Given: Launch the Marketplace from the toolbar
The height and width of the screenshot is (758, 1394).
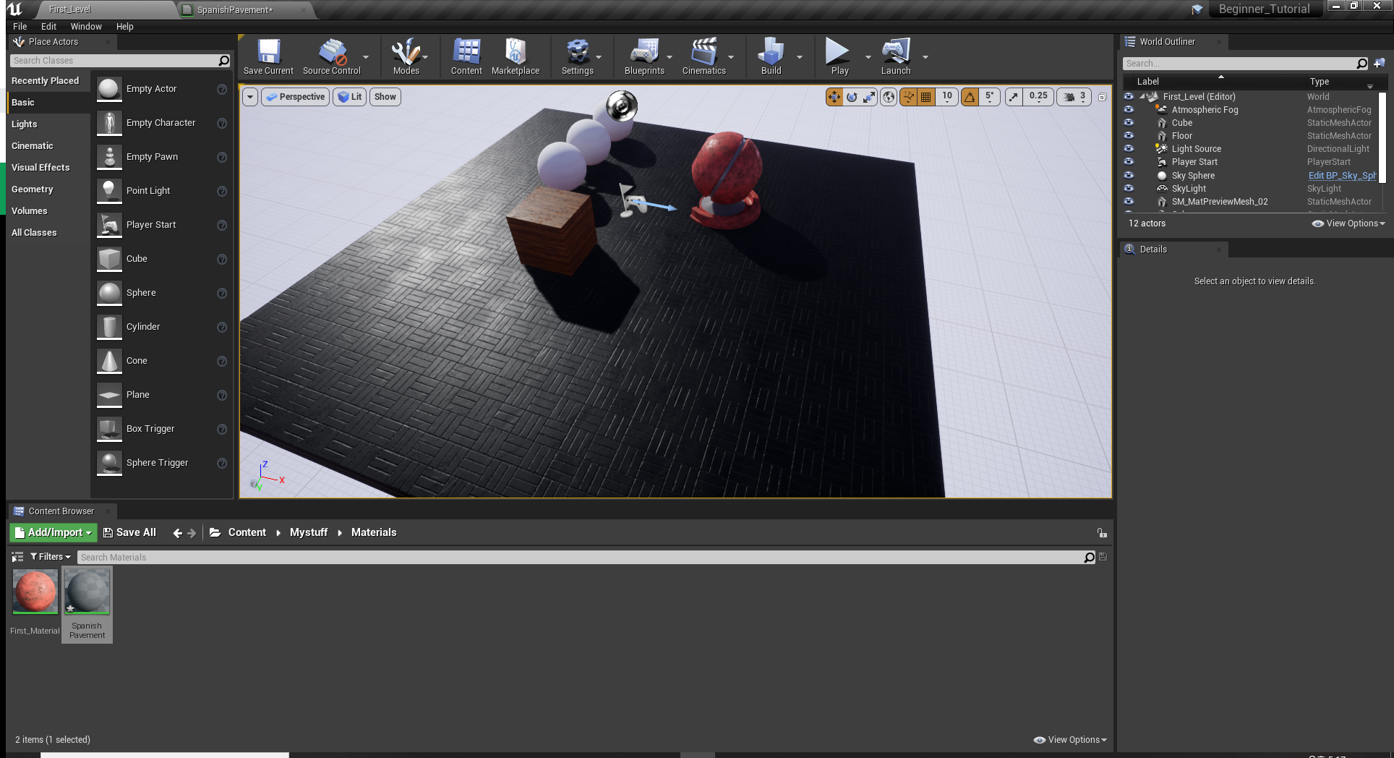Looking at the screenshot, I should (x=515, y=56).
